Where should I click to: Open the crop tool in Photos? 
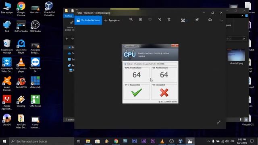coord(169,20)
